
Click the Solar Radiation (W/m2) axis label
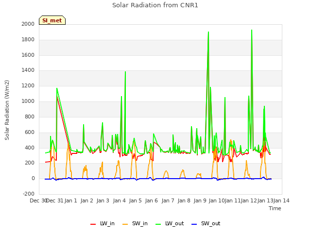pyautogui.click(x=7, y=110)
